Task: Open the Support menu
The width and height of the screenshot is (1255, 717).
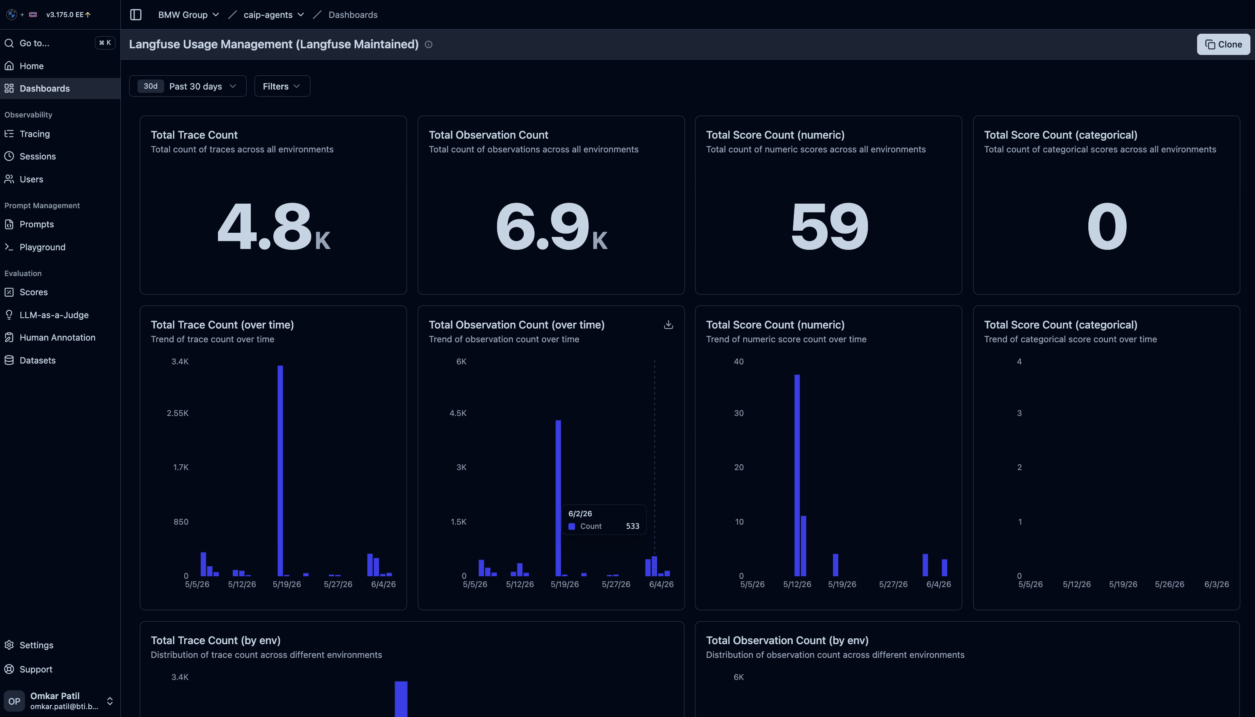Action: tap(60, 669)
